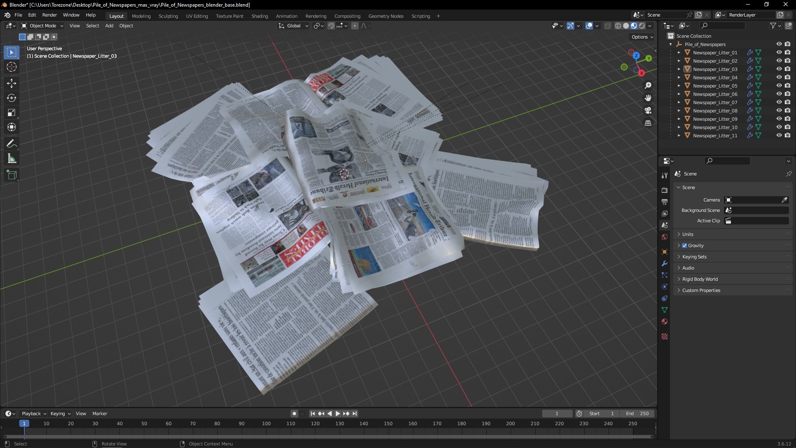Image resolution: width=796 pixels, height=448 pixels.
Task: Disable Newspaper_Litter_08 in renders
Action: (x=788, y=111)
